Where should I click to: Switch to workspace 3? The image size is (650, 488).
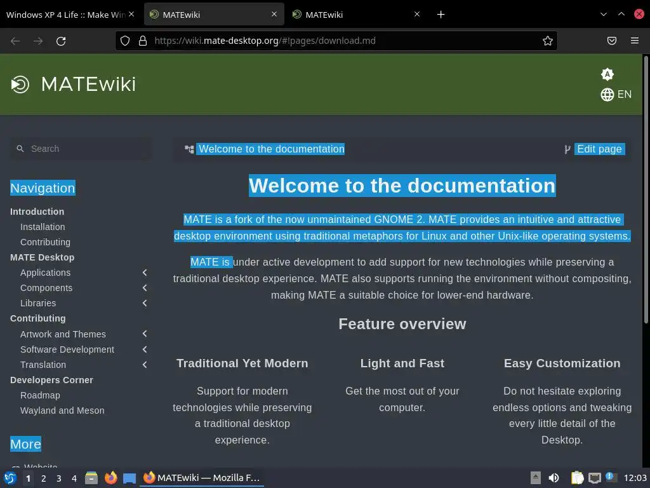[x=59, y=478]
